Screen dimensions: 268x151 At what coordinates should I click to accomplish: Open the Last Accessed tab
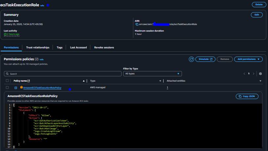pos(78,47)
